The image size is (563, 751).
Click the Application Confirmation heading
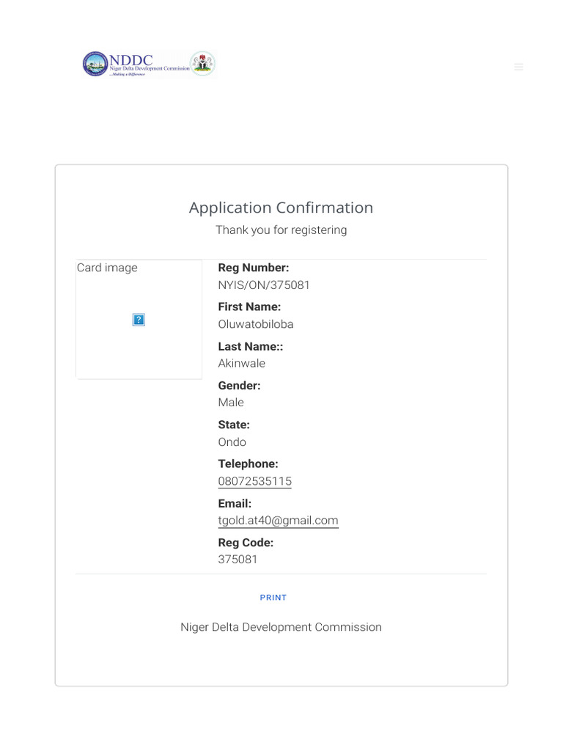pyautogui.click(x=281, y=208)
